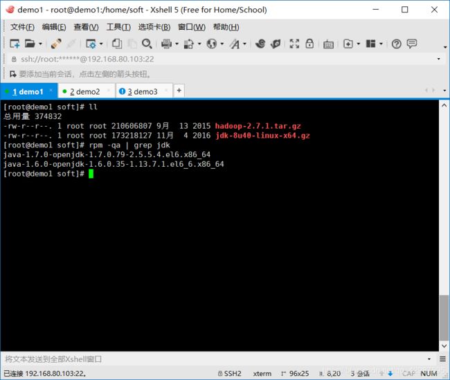This screenshot has height=380, width=450.
Task: Click SSH2 protocol status entry
Action: tap(230, 374)
